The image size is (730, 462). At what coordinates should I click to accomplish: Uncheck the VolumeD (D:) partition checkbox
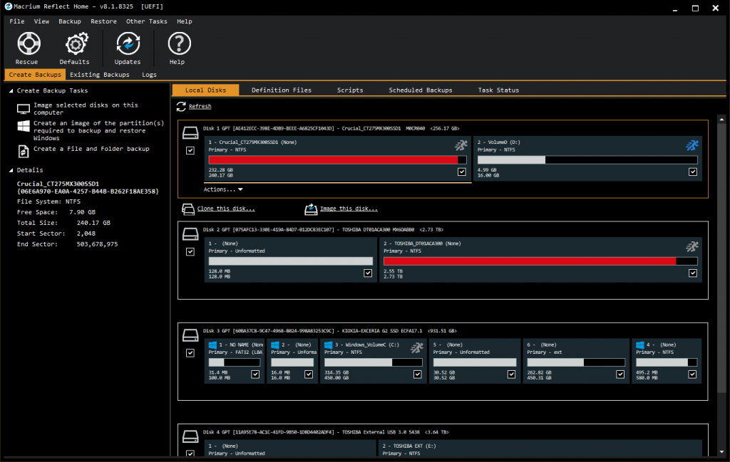tap(693, 172)
